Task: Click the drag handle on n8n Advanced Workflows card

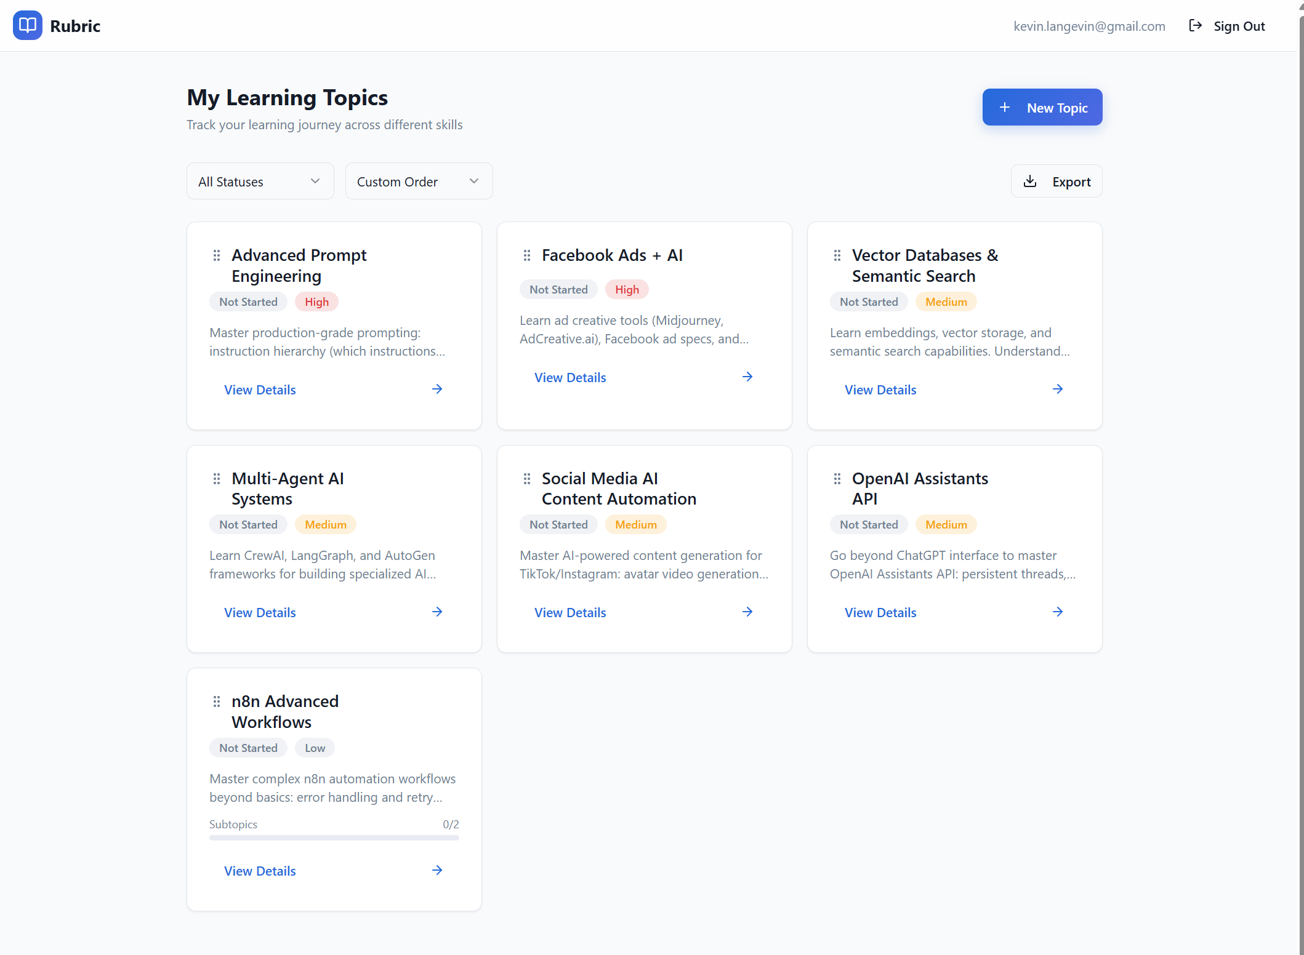Action: point(216,701)
